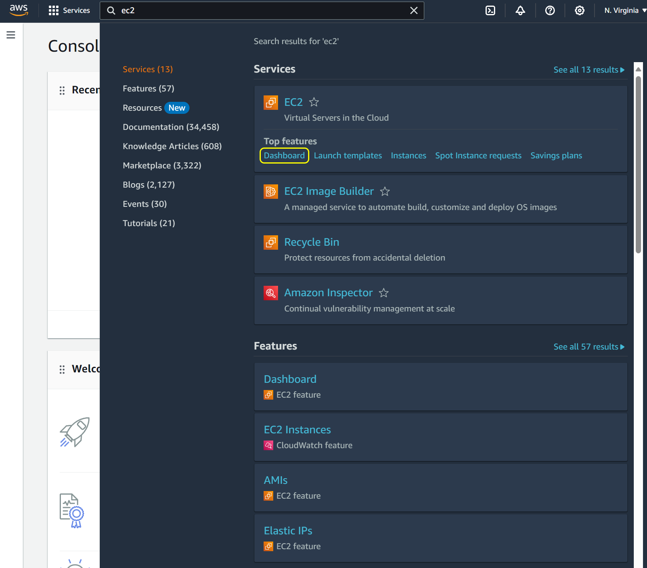Open the notifications bell
Viewport: 647px width, 568px height.
point(520,10)
